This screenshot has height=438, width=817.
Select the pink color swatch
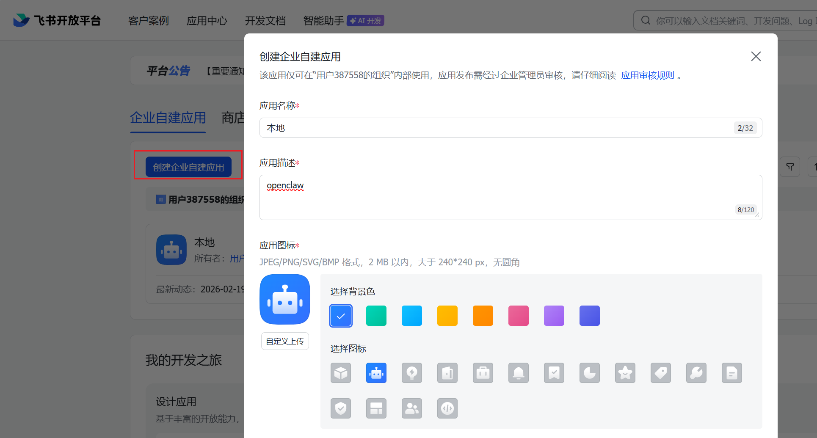(x=519, y=315)
